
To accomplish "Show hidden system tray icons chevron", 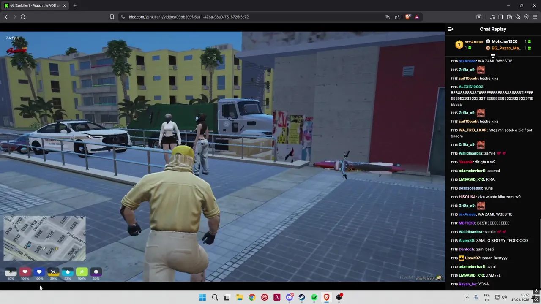I will tap(467, 297).
